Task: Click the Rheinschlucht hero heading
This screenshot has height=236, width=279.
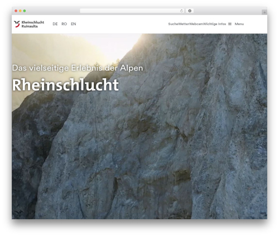Action: click(65, 85)
